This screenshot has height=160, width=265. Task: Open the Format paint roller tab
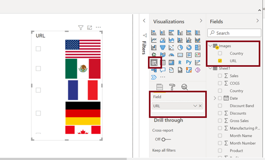coord(172,87)
